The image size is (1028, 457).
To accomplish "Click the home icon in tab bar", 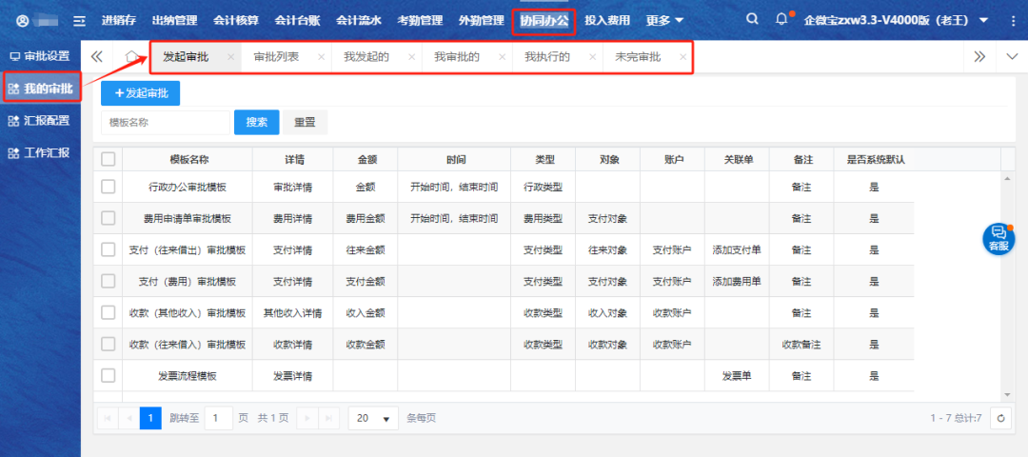I will (132, 57).
